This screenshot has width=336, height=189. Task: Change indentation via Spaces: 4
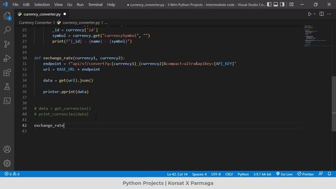[x=199, y=174]
